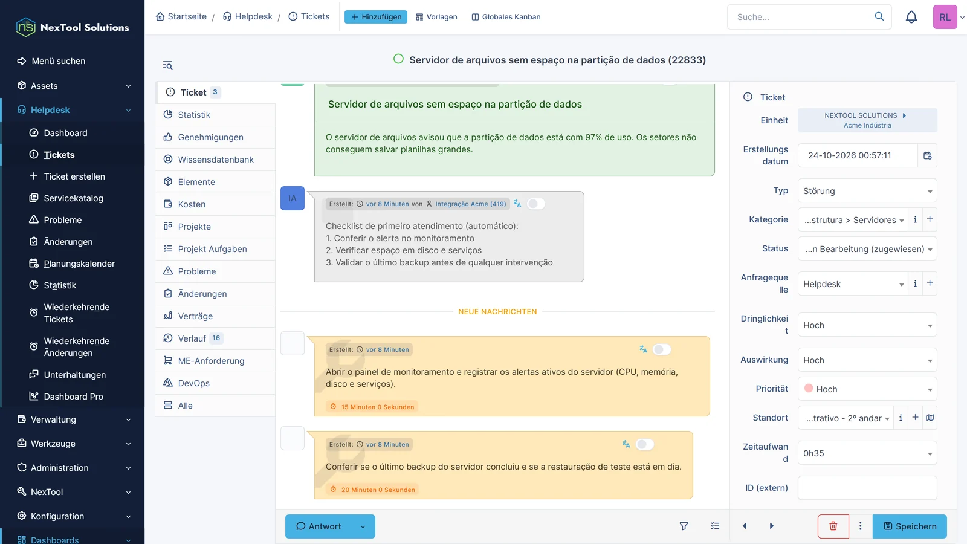Toggle switch on the backup task message
The width and height of the screenshot is (967, 544).
pyautogui.click(x=645, y=444)
